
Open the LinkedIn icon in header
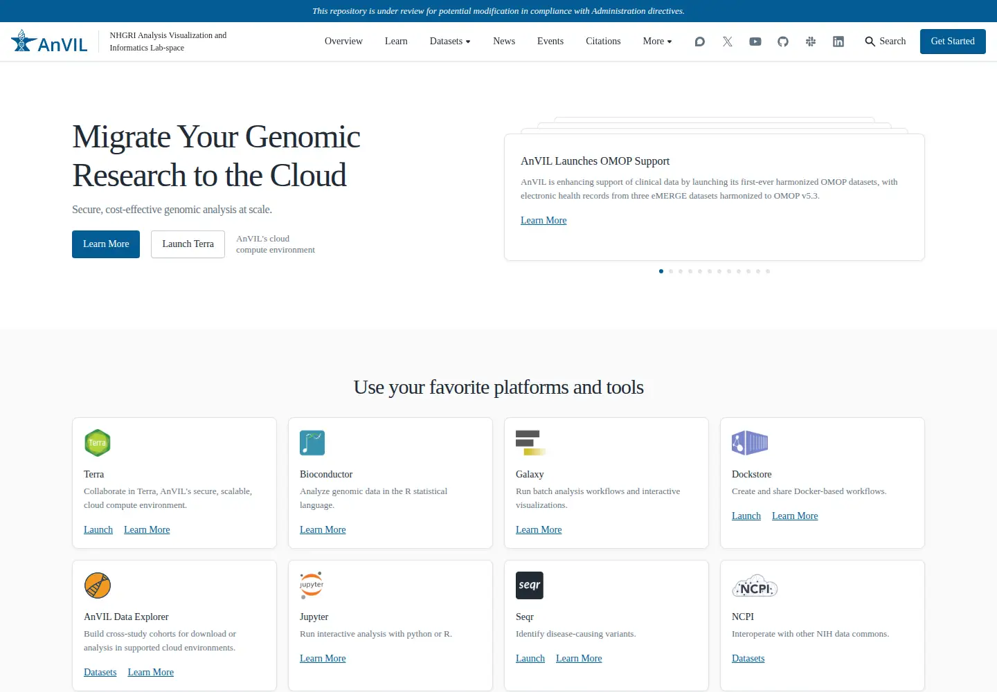click(838, 42)
